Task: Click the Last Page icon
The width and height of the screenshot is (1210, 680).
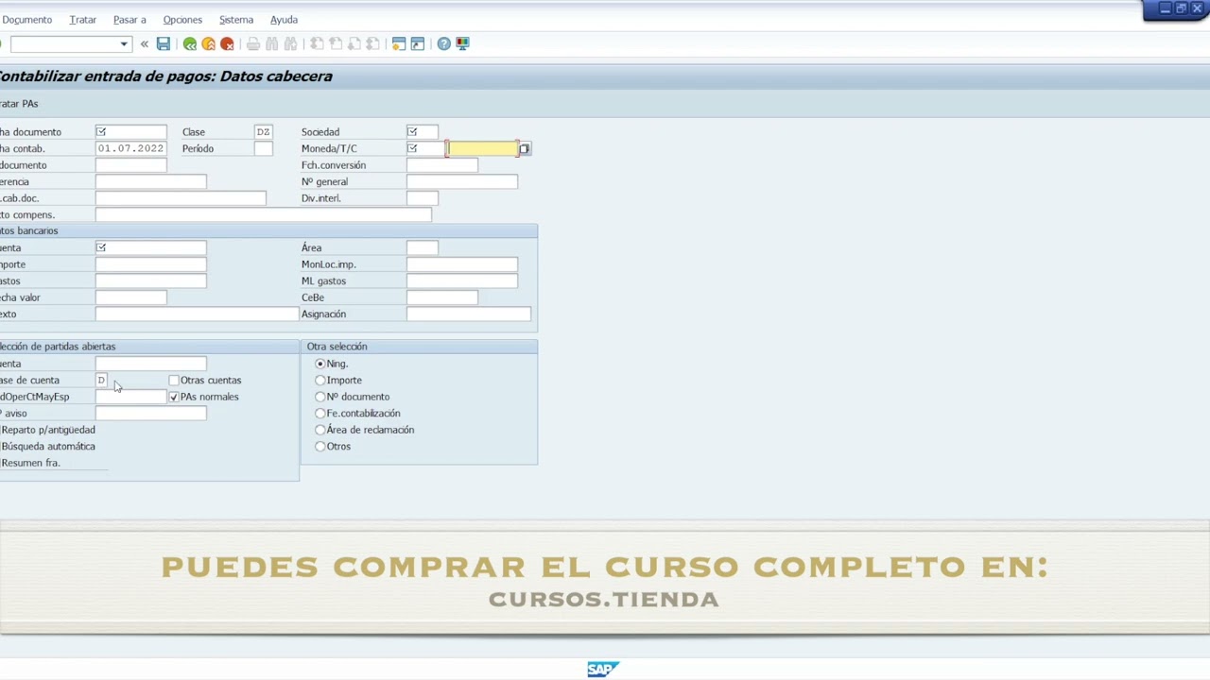Action: point(373,44)
